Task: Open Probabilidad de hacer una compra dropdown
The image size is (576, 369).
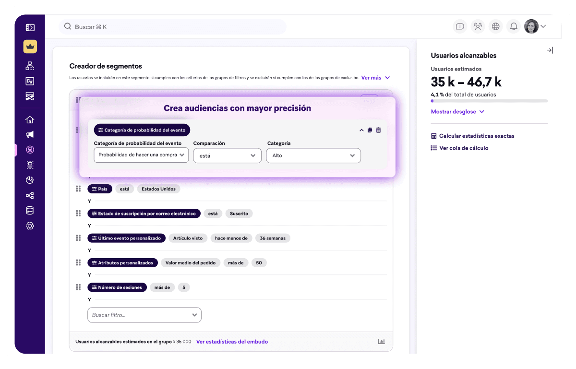Action: (141, 155)
